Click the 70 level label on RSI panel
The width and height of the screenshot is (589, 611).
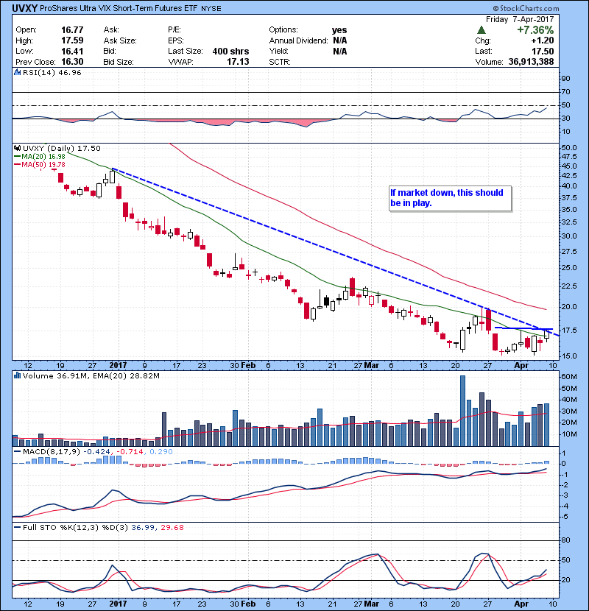coord(565,91)
